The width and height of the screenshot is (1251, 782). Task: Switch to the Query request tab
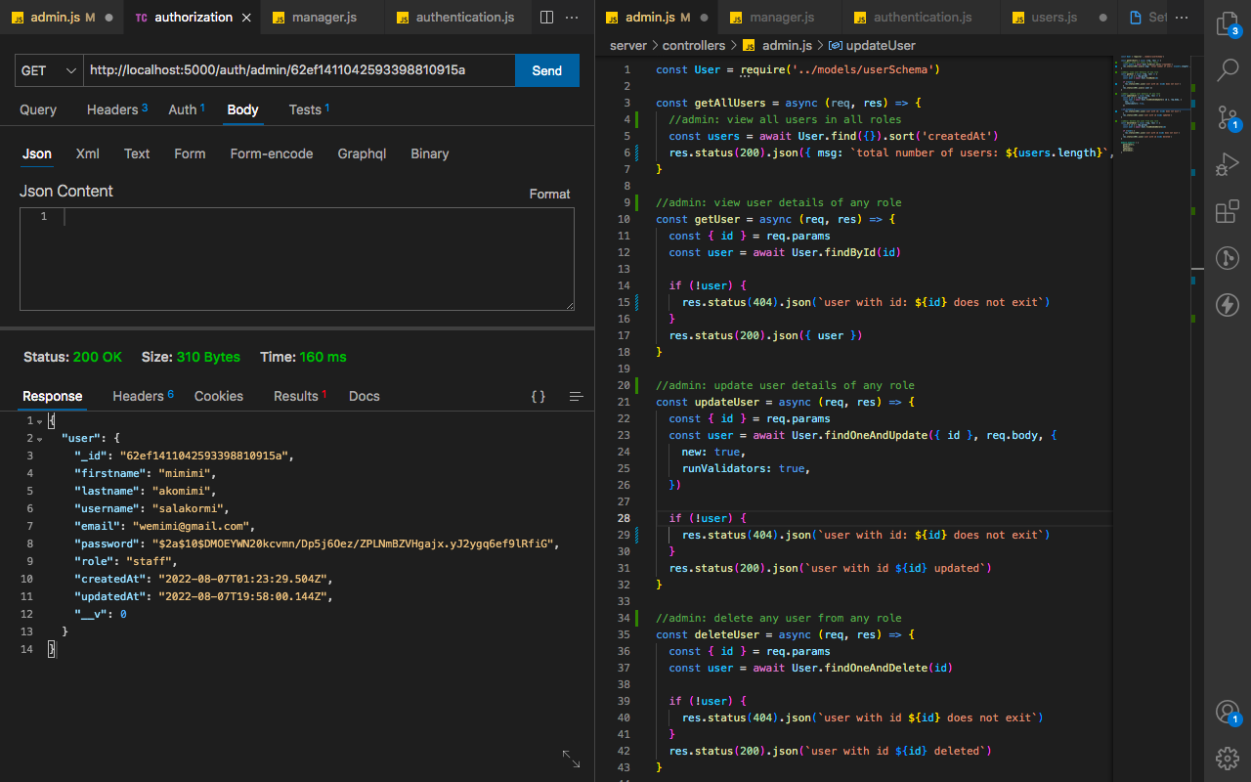click(x=38, y=109)
